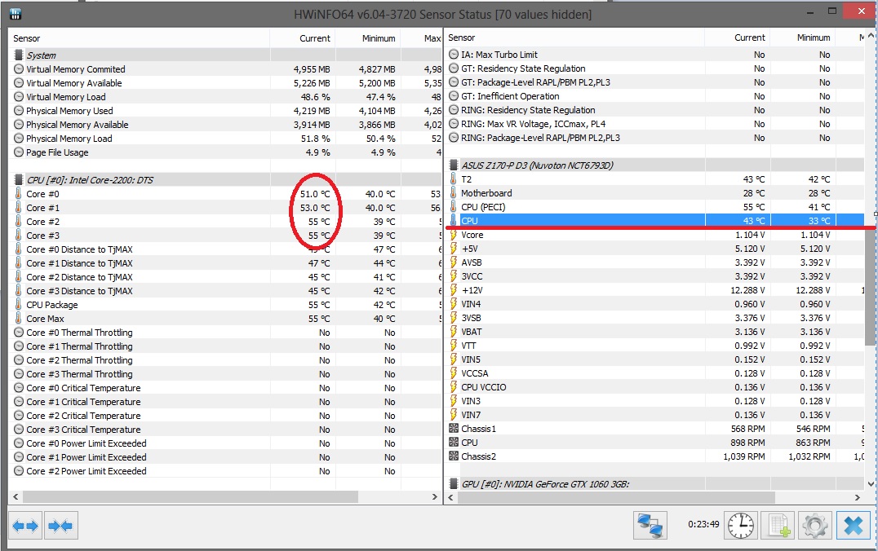Click the chip icon beside ASUS Z170-P D3

[x=454, y=165]
